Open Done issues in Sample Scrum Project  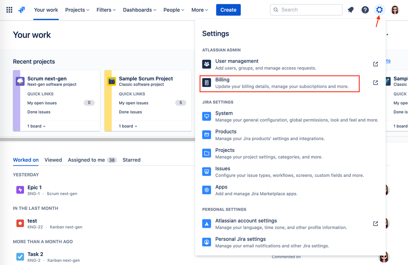pyautogui.click(x=130, y=112)
